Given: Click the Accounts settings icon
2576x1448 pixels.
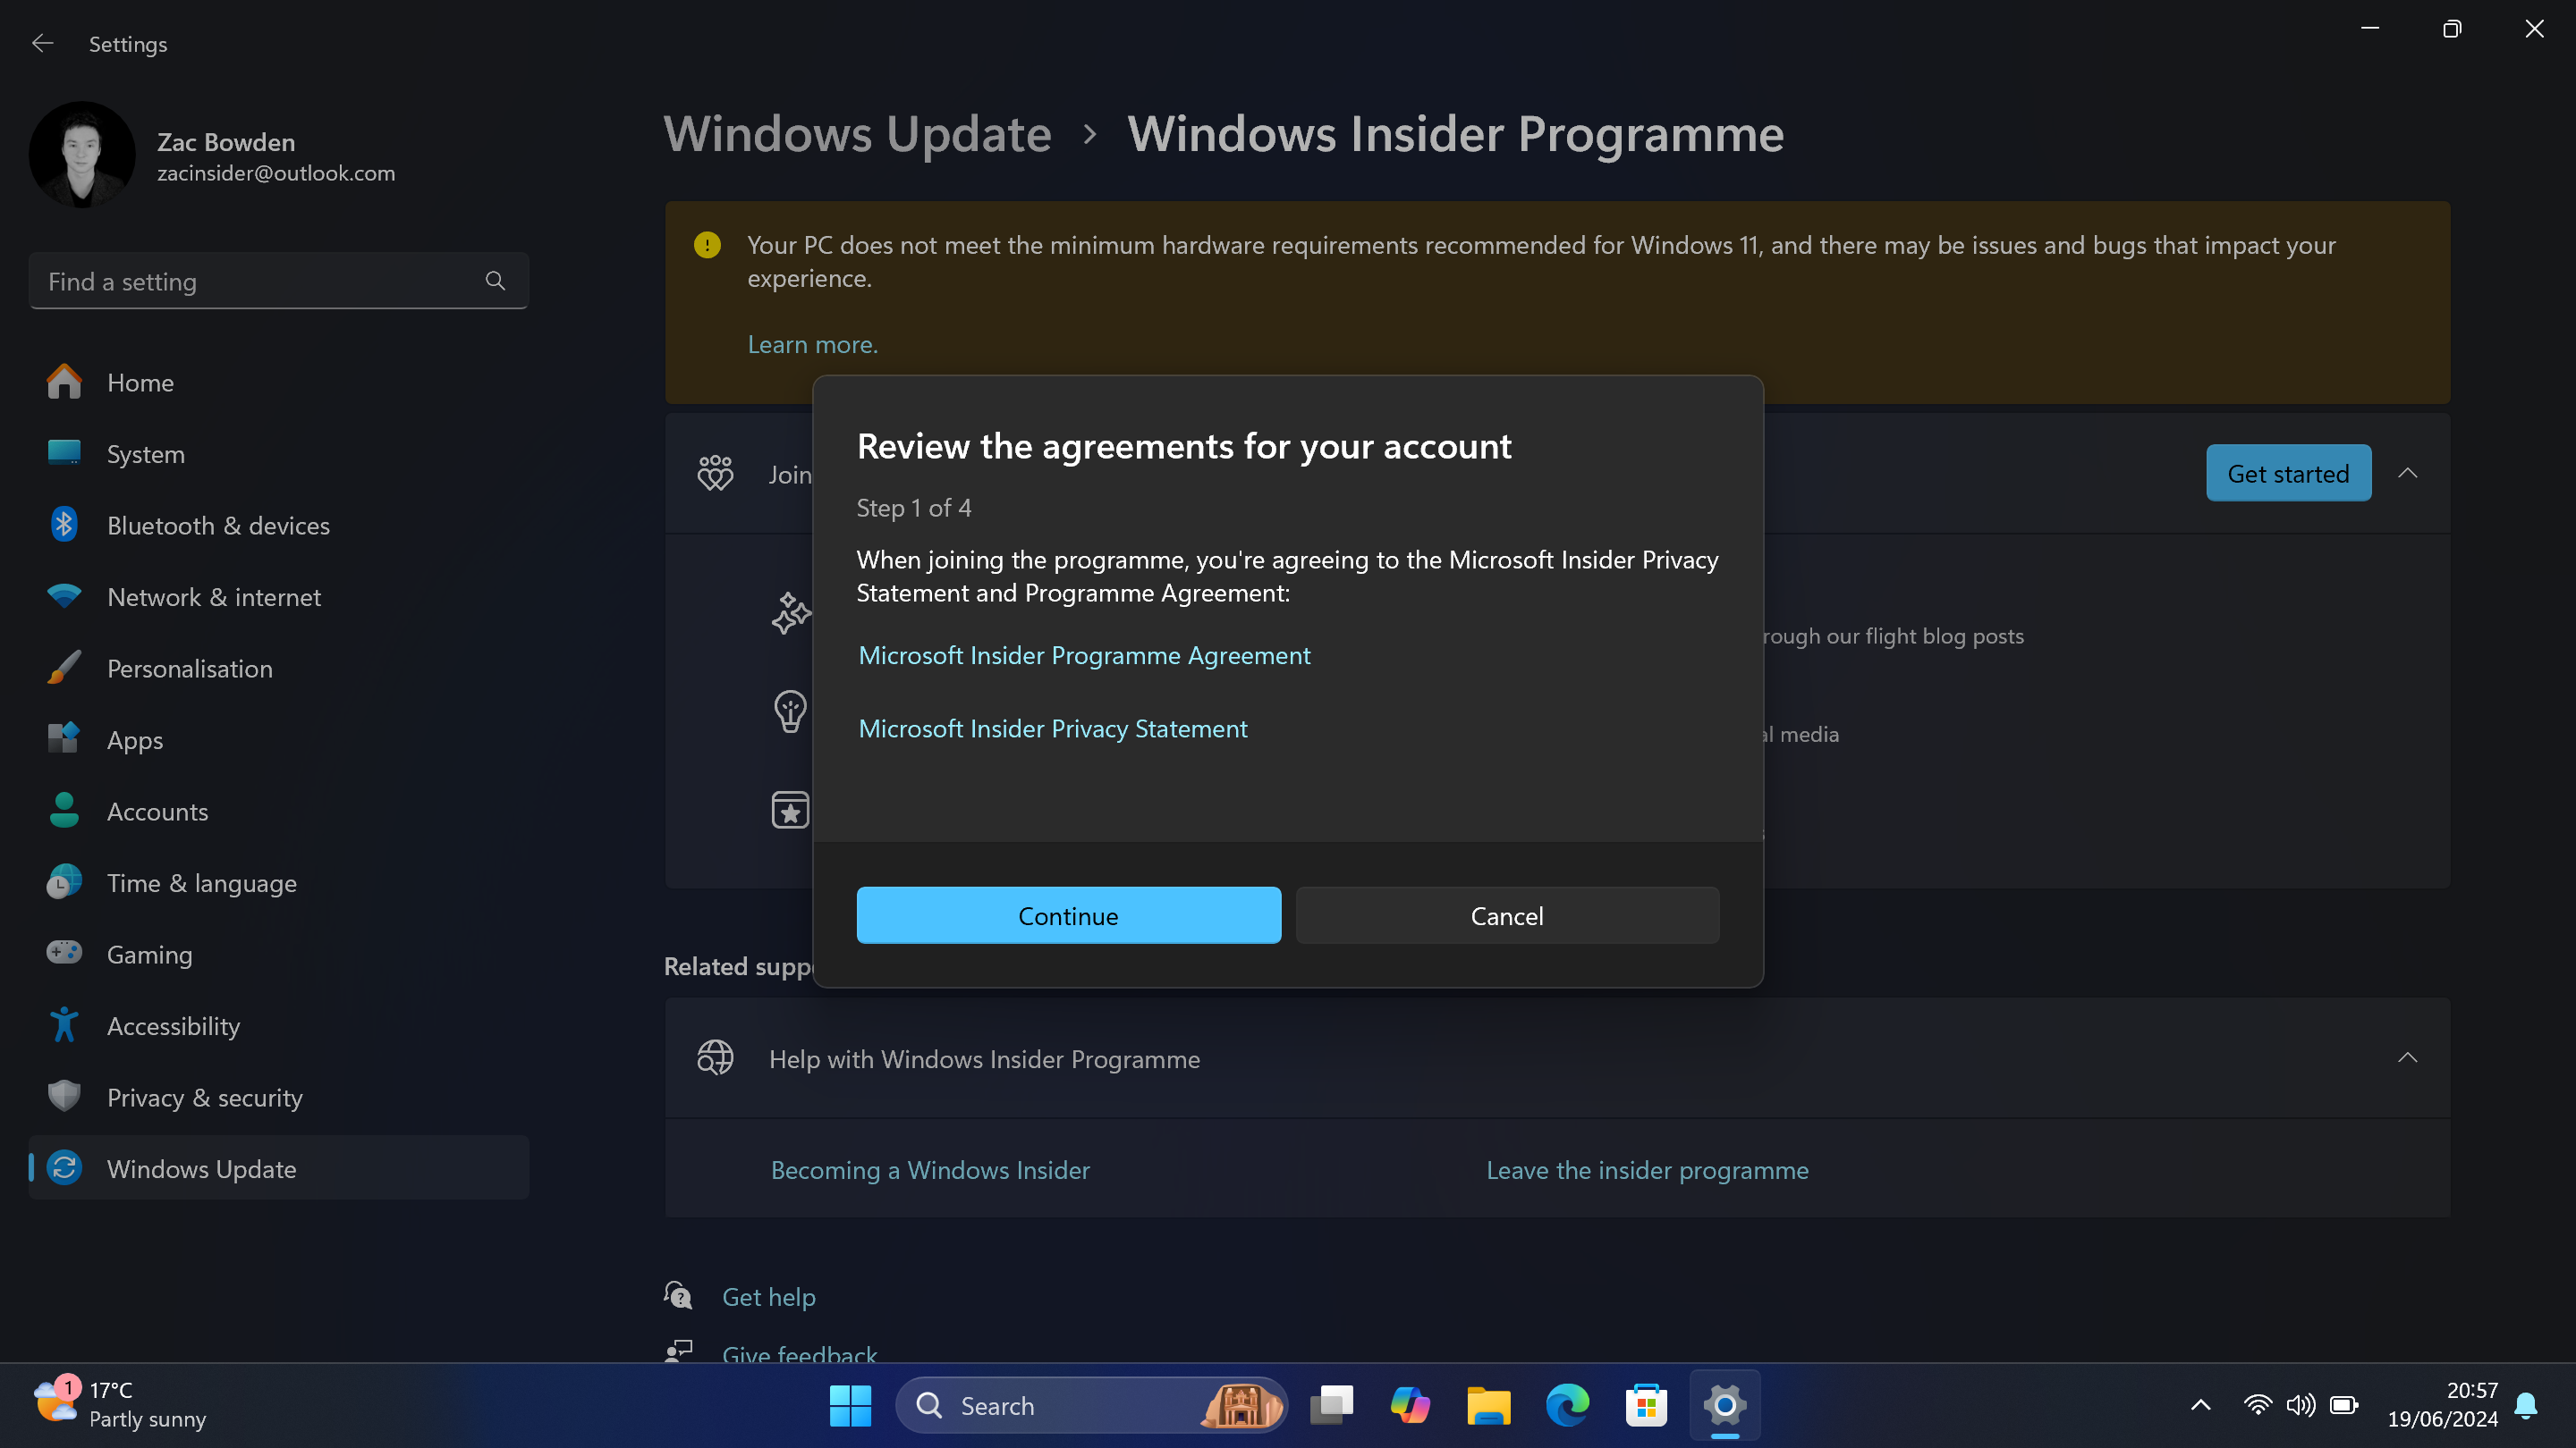Looking at the screenshot, I should 62,810.
